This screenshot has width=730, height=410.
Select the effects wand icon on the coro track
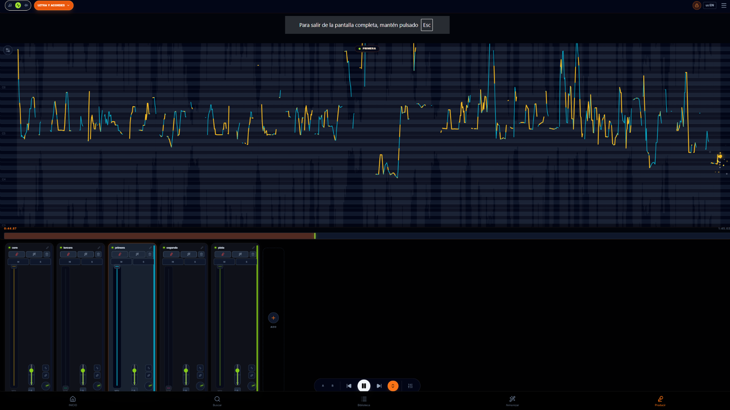tap(34, 254)
